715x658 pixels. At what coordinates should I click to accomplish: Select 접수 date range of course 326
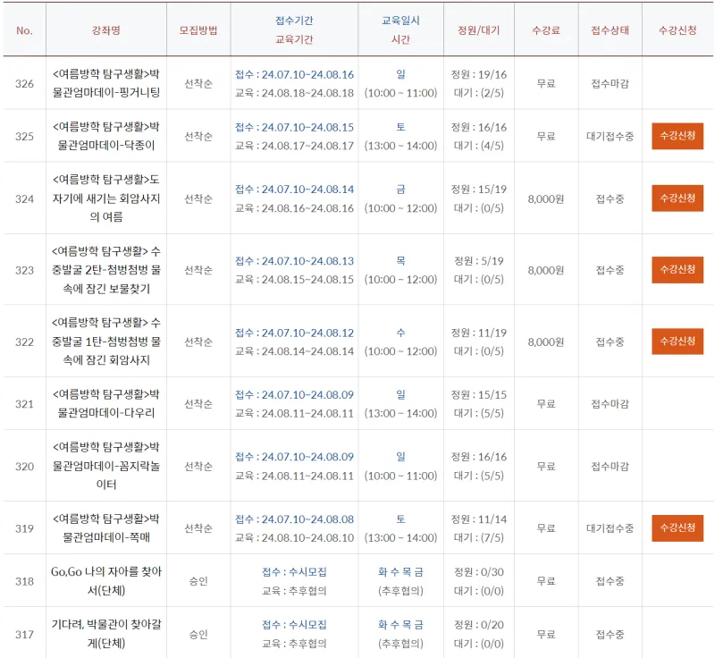click(294, 74)
